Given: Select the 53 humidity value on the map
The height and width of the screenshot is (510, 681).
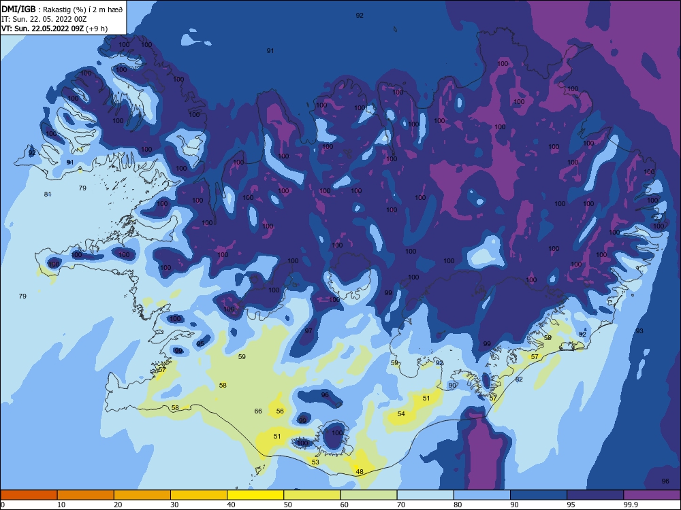Looking at the screenshot, I should (x=315, y=462).
